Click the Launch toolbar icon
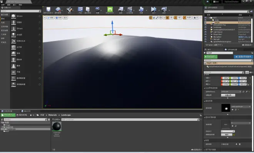The image size is (254, 153). click(x=164, y=9)
